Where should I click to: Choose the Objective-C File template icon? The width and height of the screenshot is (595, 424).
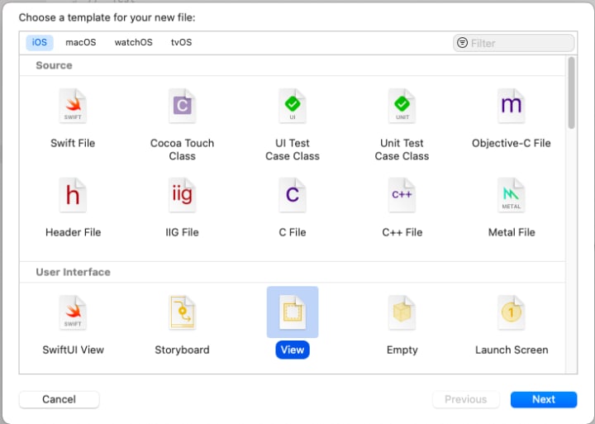click(x=512, y=106)
